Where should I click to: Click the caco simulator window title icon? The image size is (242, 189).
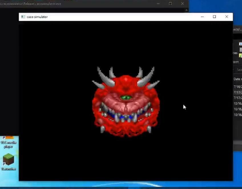23,17
